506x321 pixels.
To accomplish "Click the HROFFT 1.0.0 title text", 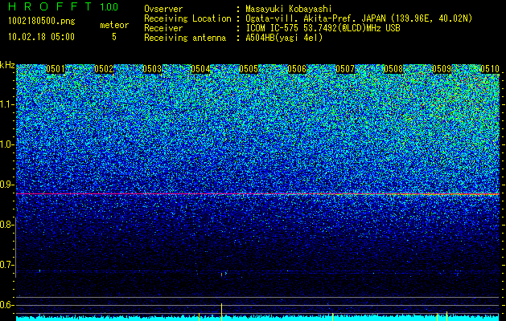I will click(63, 6).
